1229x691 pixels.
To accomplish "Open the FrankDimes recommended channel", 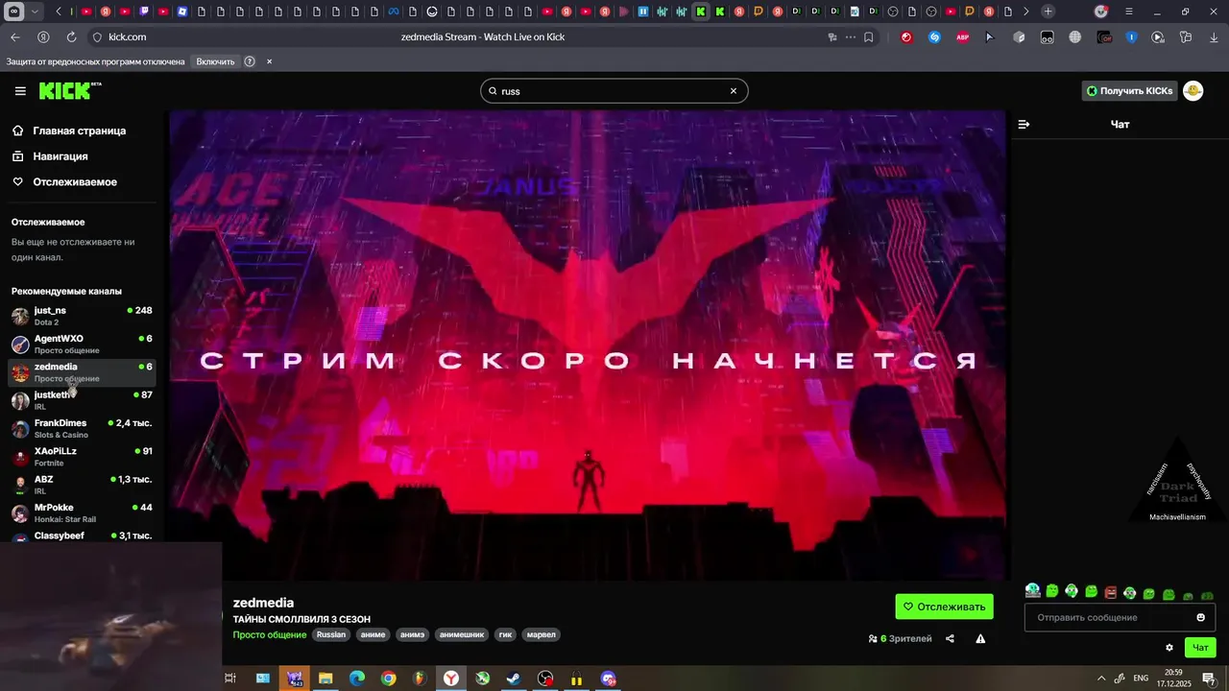I will pos(82,429).
